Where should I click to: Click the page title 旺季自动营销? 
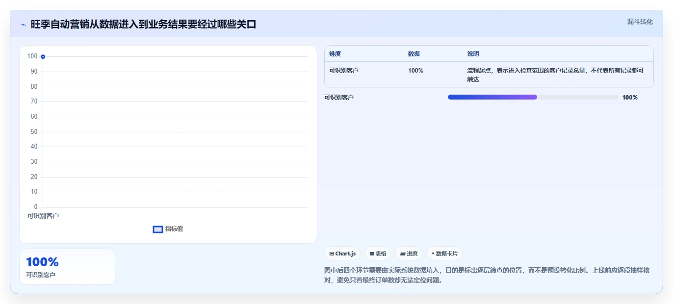click(143, 24)
